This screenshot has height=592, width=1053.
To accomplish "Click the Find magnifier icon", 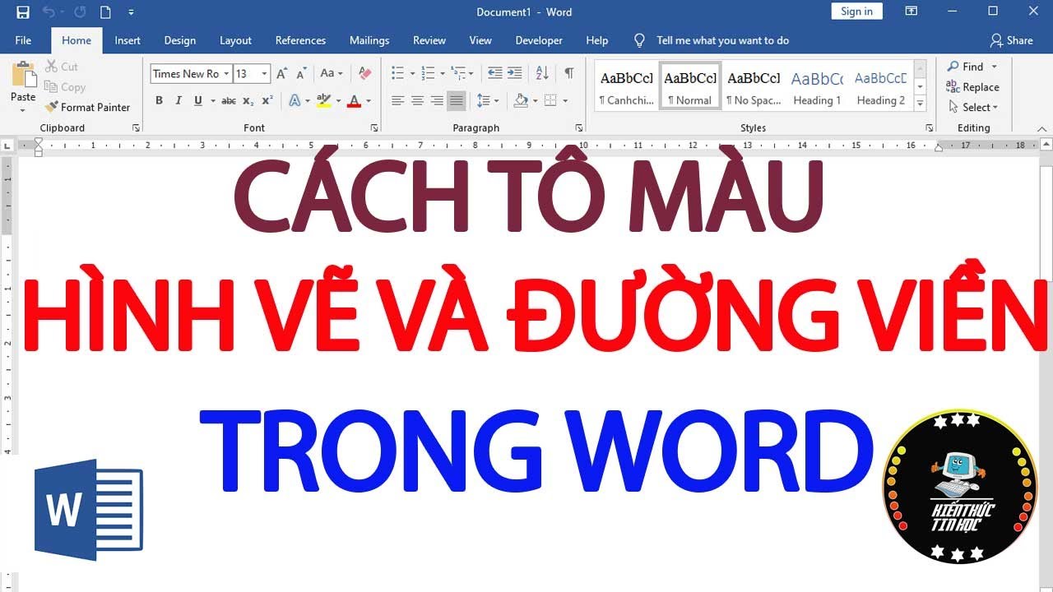I will coord(953,67).
